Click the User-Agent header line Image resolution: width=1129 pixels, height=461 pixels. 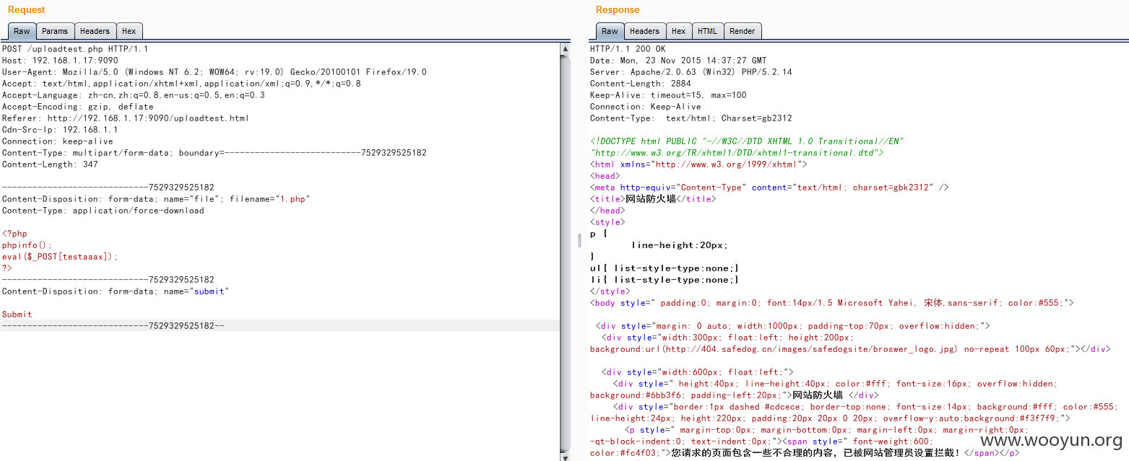coord(215,72)
